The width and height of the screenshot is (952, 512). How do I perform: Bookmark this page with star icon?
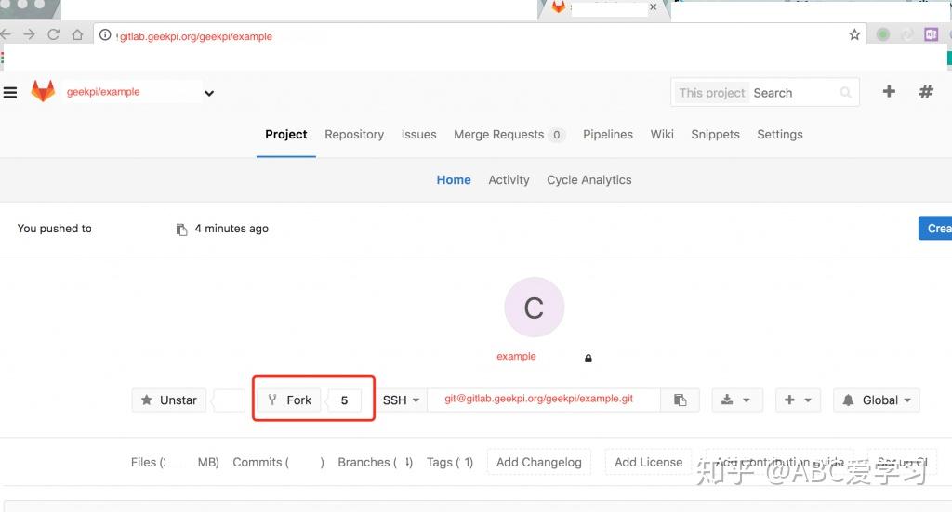pos(854,34)
